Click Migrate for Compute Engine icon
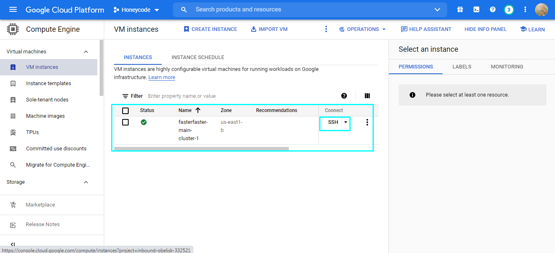The image size is (555, 253). (13, 165)
